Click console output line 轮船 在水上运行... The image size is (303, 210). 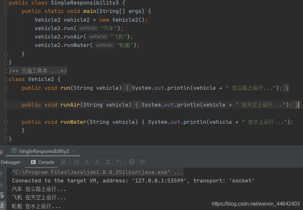click(x=36, y=206)
